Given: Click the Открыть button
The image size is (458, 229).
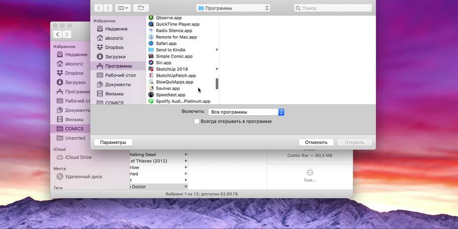Looking at the screenshot, I should click(x=354, y=142).
